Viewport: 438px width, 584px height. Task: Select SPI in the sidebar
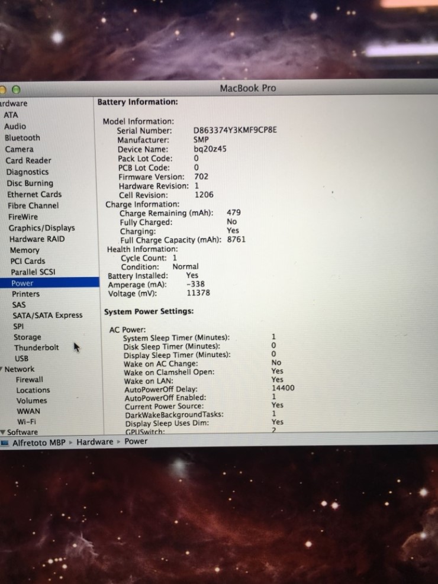point(18,326)
